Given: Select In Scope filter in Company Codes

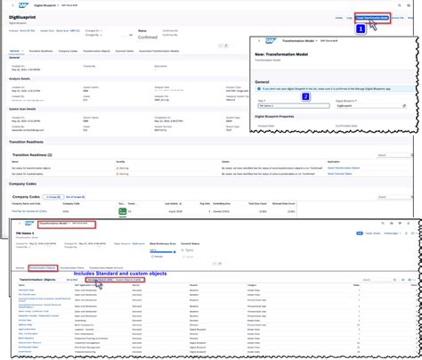Looking at the screenshot, I should (53, 197).
